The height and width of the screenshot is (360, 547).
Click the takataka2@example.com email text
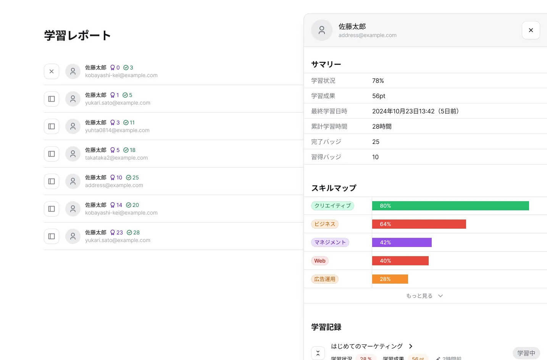click(116, 158)
